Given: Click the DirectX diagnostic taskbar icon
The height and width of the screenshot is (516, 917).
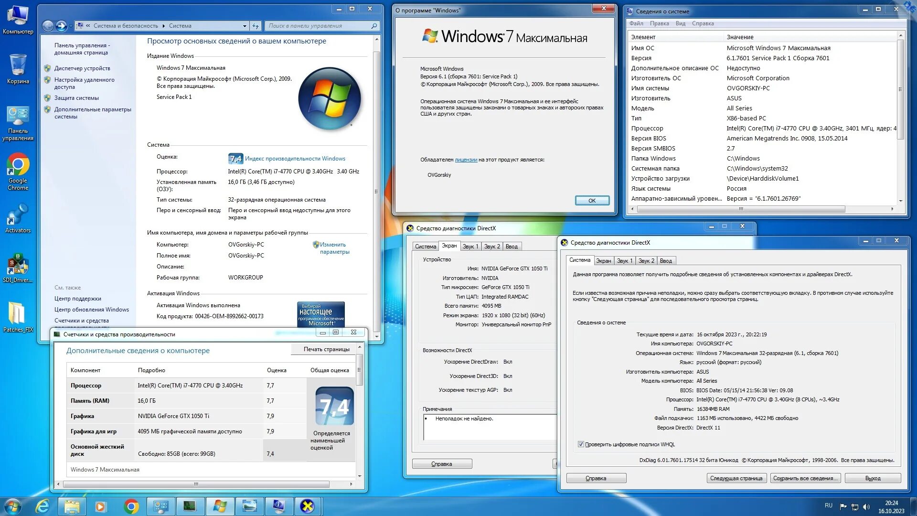Looking at the screenshot, I should [x=307, y=506].
